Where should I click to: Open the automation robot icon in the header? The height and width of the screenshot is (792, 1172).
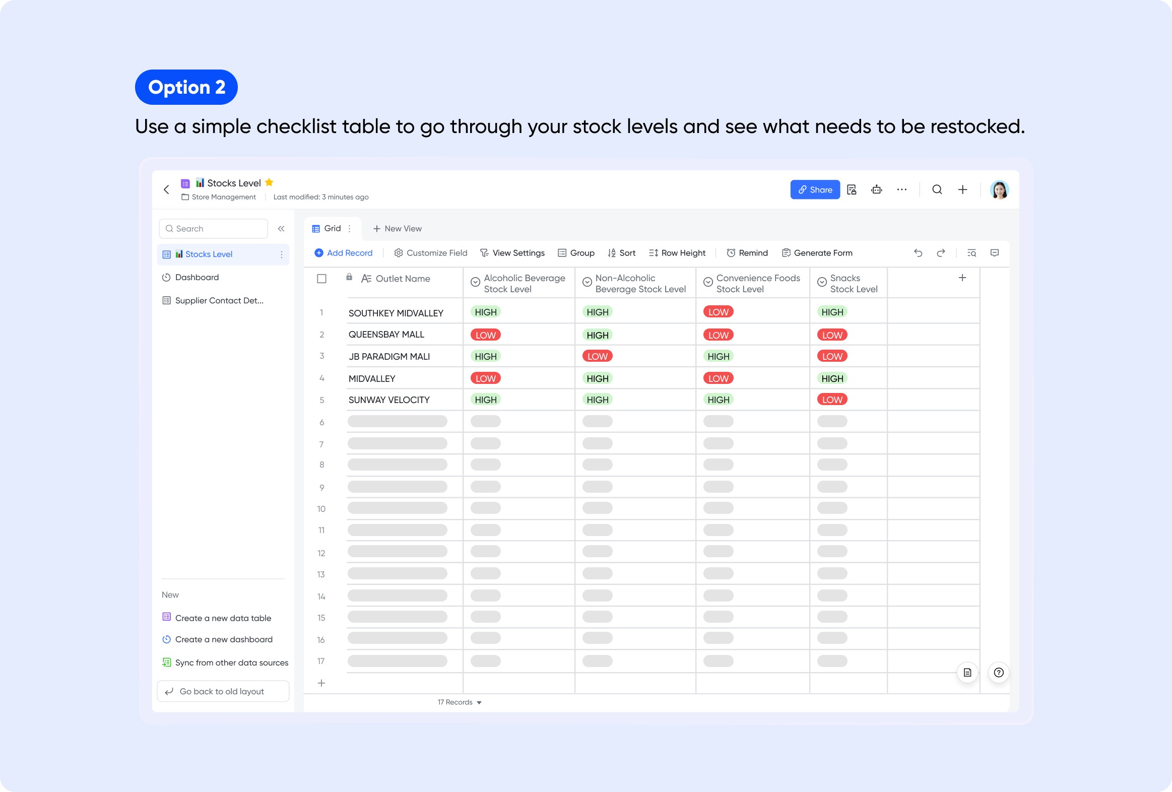876,189
